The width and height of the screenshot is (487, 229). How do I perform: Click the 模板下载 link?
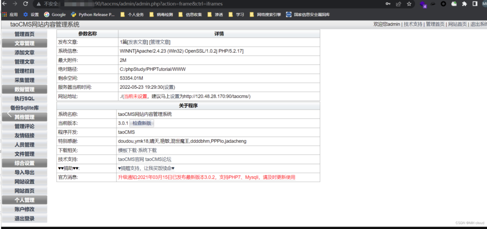click(x=127, y=150)
